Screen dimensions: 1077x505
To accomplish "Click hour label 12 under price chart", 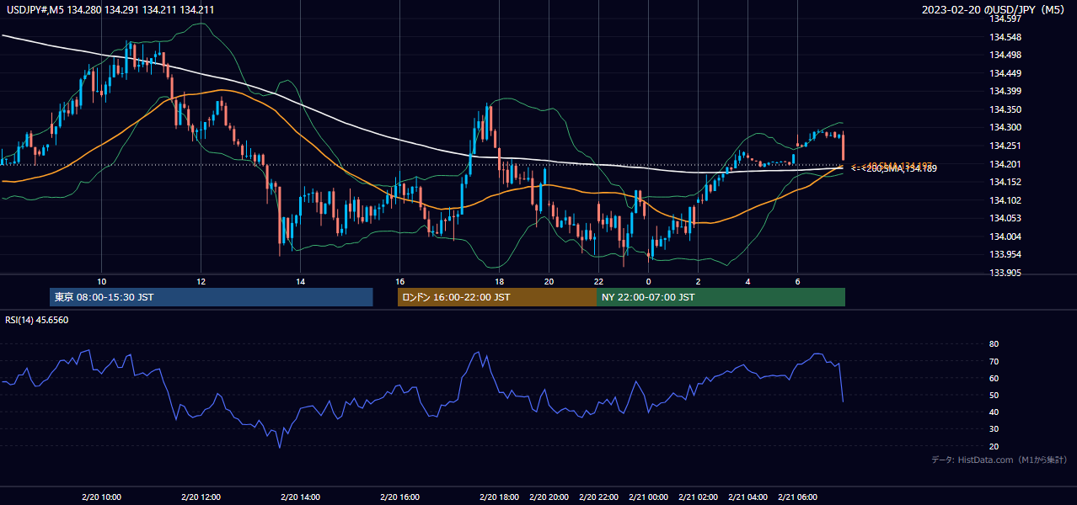I will pyautogui.click(x=201, y=281).
